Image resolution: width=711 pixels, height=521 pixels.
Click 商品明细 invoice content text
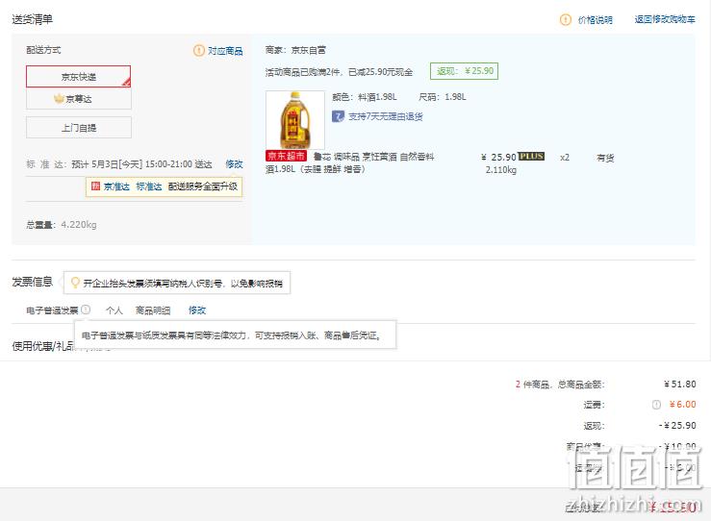point(153,310)
